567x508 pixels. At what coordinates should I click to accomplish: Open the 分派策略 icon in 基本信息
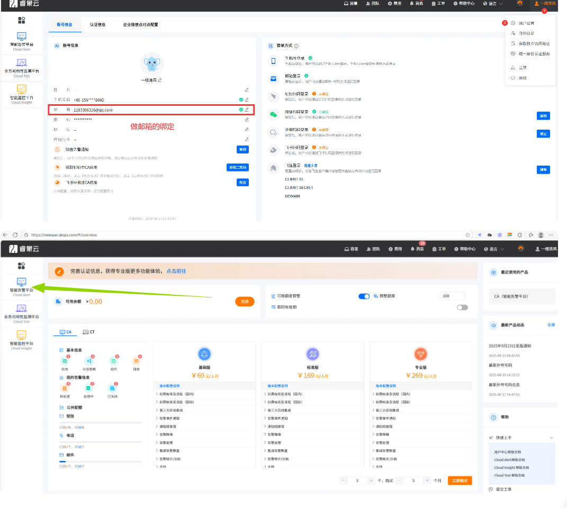(89, 361)
